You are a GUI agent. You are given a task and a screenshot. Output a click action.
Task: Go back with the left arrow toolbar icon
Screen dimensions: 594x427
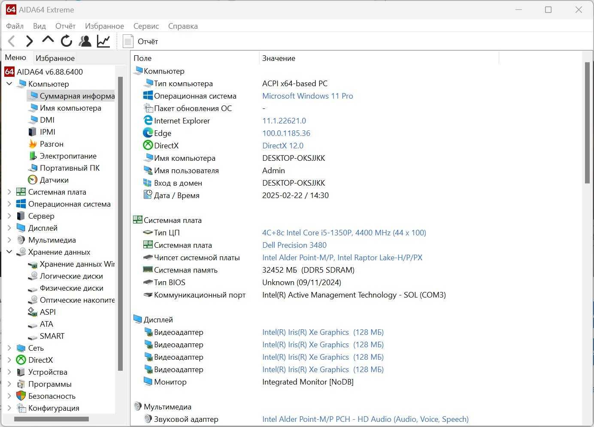click(12, 41)
